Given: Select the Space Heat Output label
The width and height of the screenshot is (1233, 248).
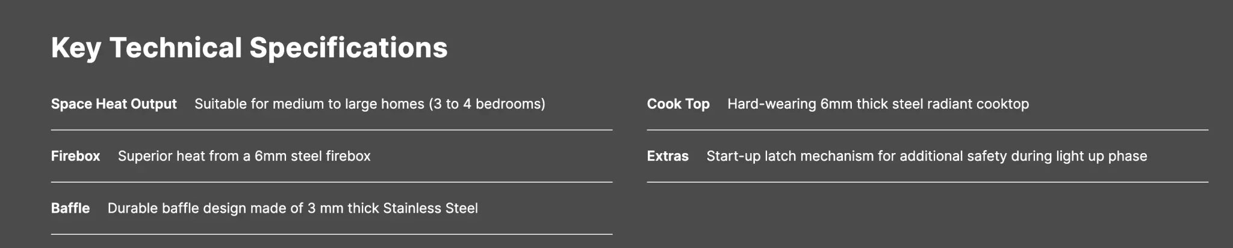Looking at the screenshot, I should 114,104.
